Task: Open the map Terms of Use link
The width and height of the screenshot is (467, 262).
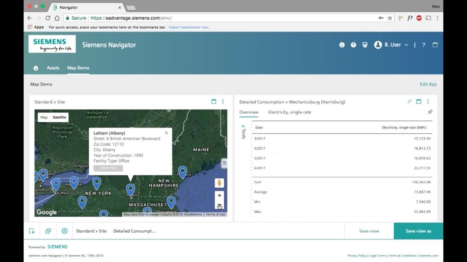Action: click(x=215, y=214)
